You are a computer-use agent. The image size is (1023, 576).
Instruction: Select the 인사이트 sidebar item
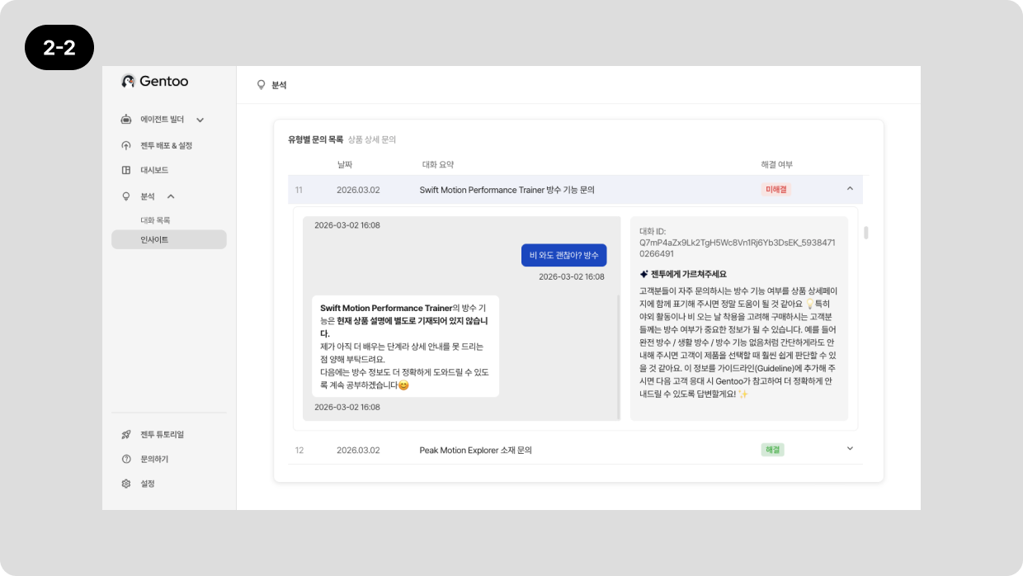(154, 239)
